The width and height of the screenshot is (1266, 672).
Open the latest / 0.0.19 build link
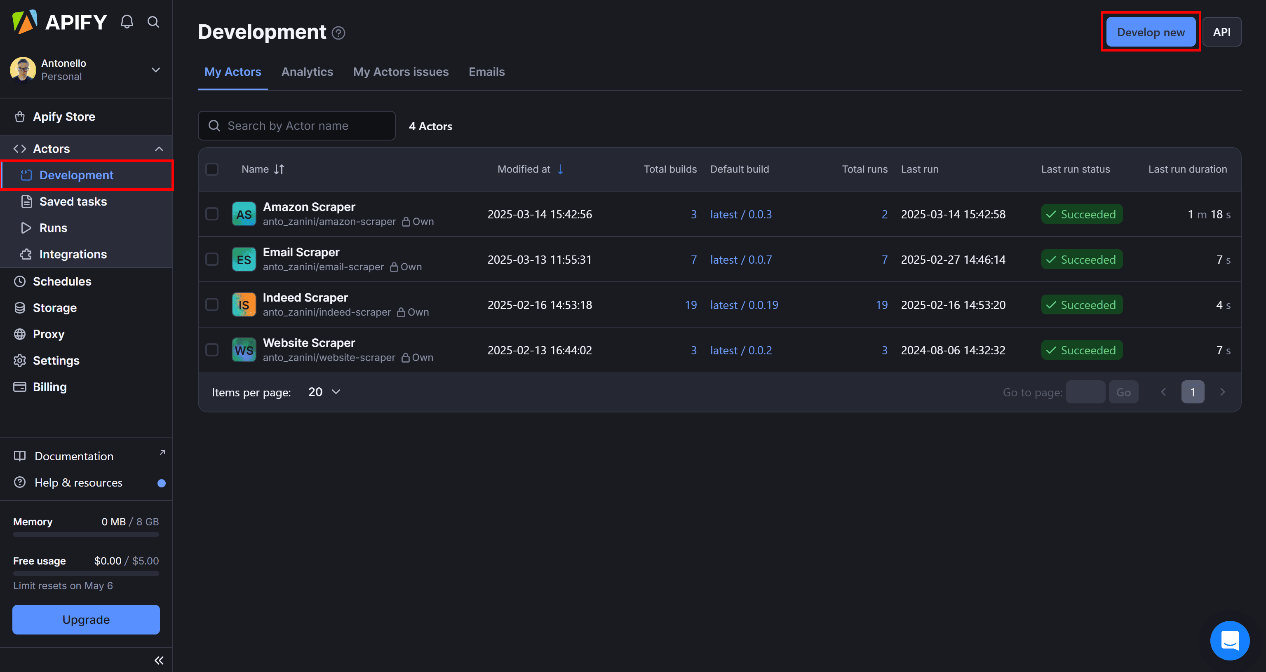tap(744, 305)
